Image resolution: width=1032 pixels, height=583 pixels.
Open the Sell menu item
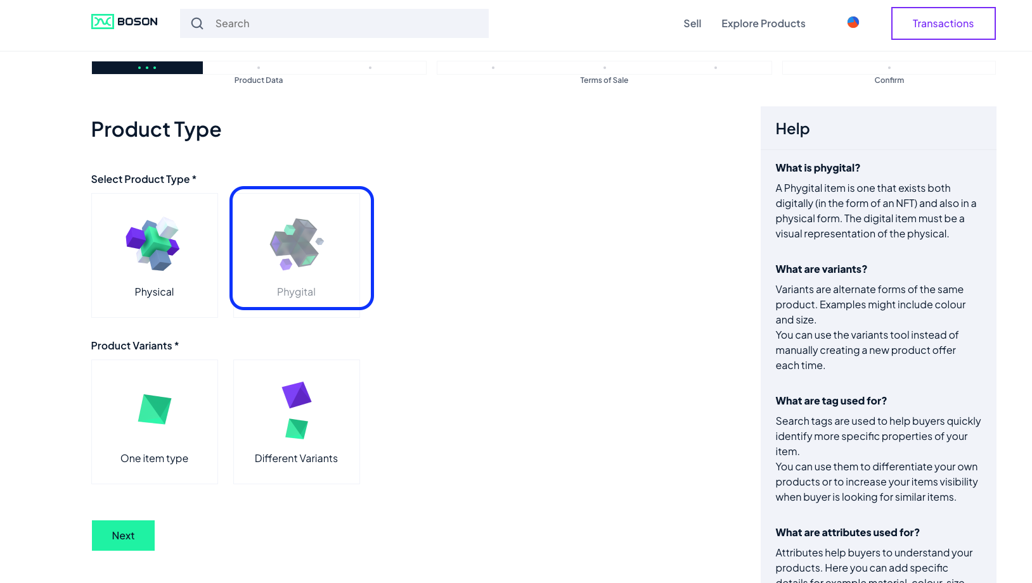(692, 23)
